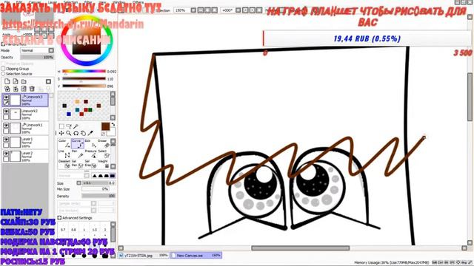
Task: Toggle the Advanced Settings box
Action: pos(59,218)
